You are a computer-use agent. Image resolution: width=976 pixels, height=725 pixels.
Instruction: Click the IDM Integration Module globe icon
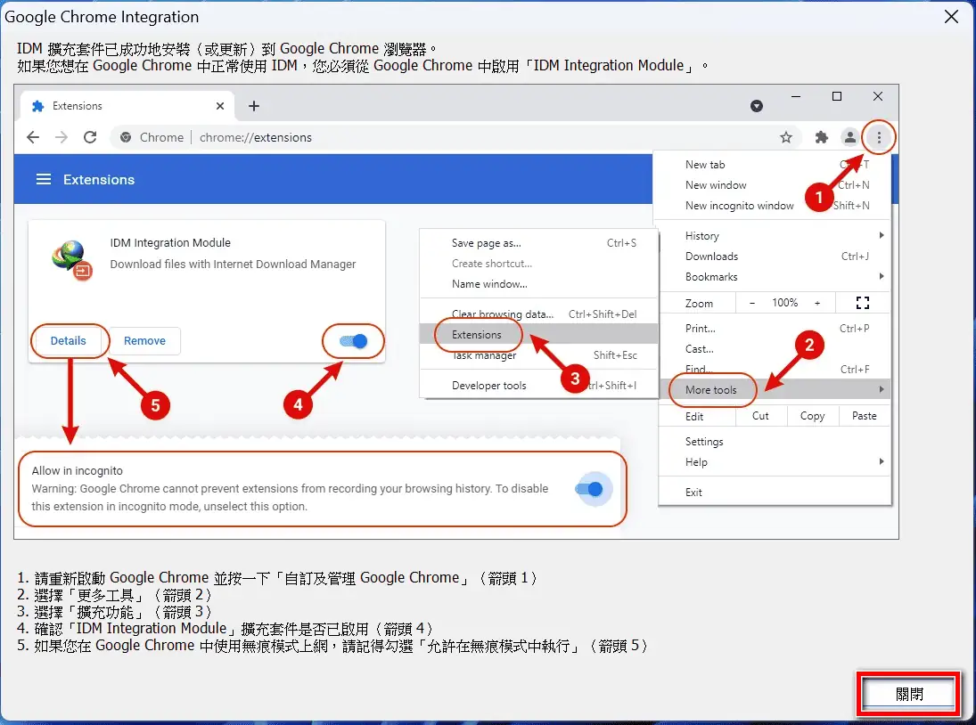pyautogui.click(x=72, y=260)
